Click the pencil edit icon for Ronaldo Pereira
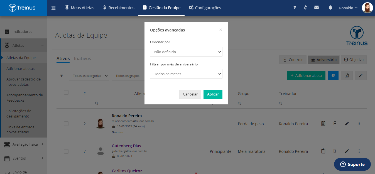 [347, 124]
